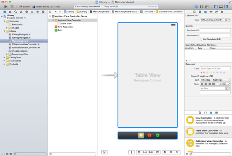This screenshot has height=156, width=232.
Task: Click First Responder cube in scene dock
Action: click(x=149, y=135)
